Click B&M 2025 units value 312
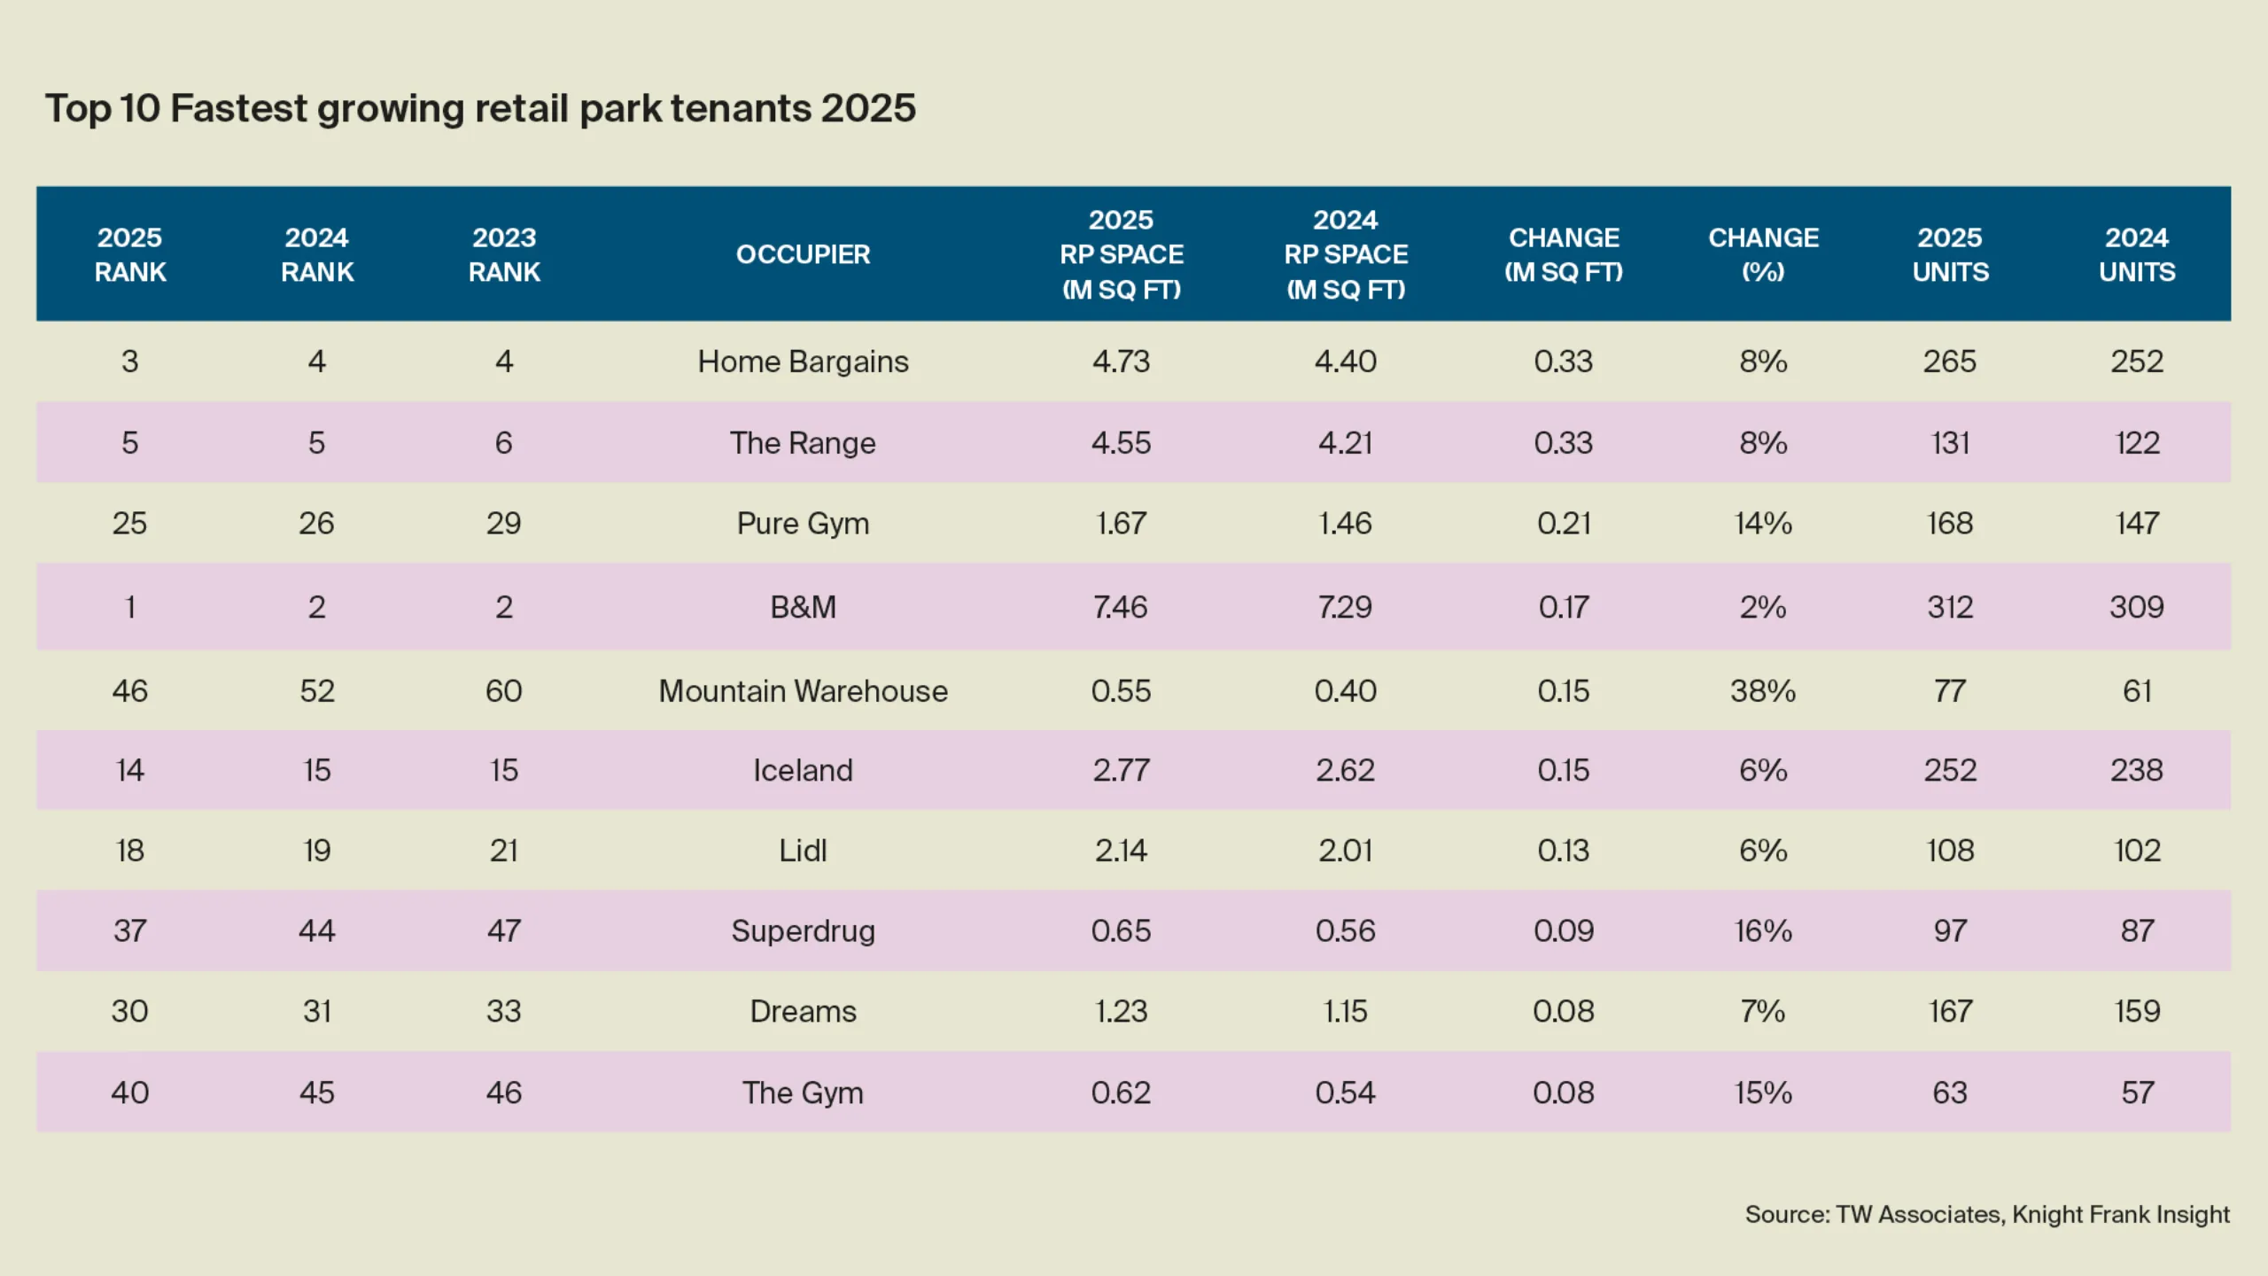The image size is (2268, 1276). tap(1950, 607)
